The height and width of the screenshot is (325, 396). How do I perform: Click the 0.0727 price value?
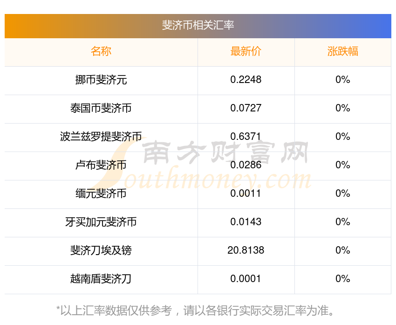[x=246, y=108]
